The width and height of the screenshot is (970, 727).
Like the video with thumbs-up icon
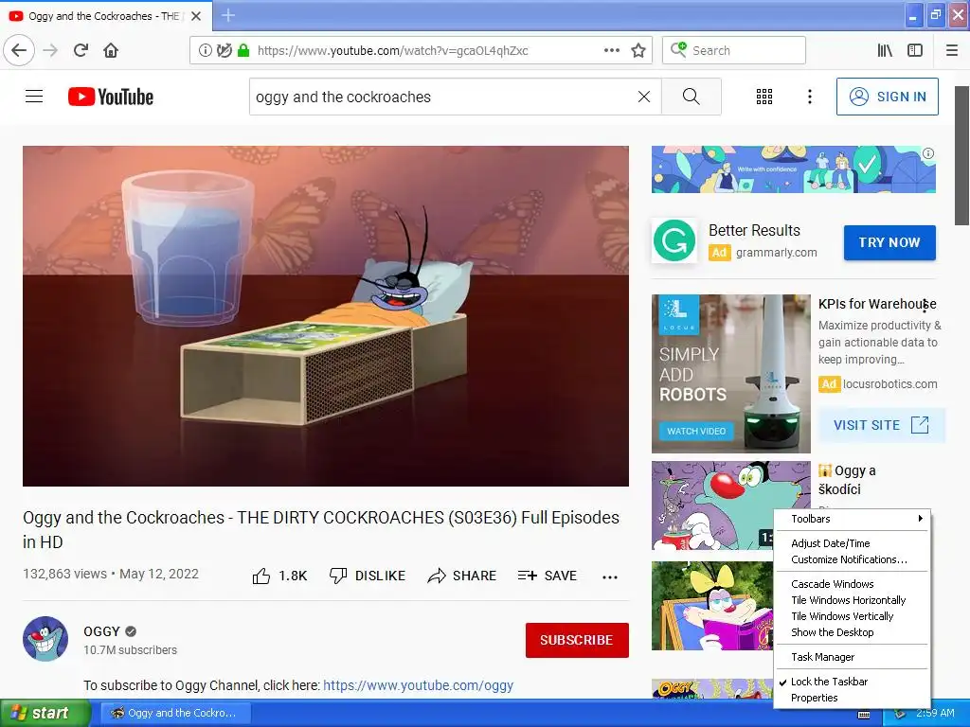261,576
